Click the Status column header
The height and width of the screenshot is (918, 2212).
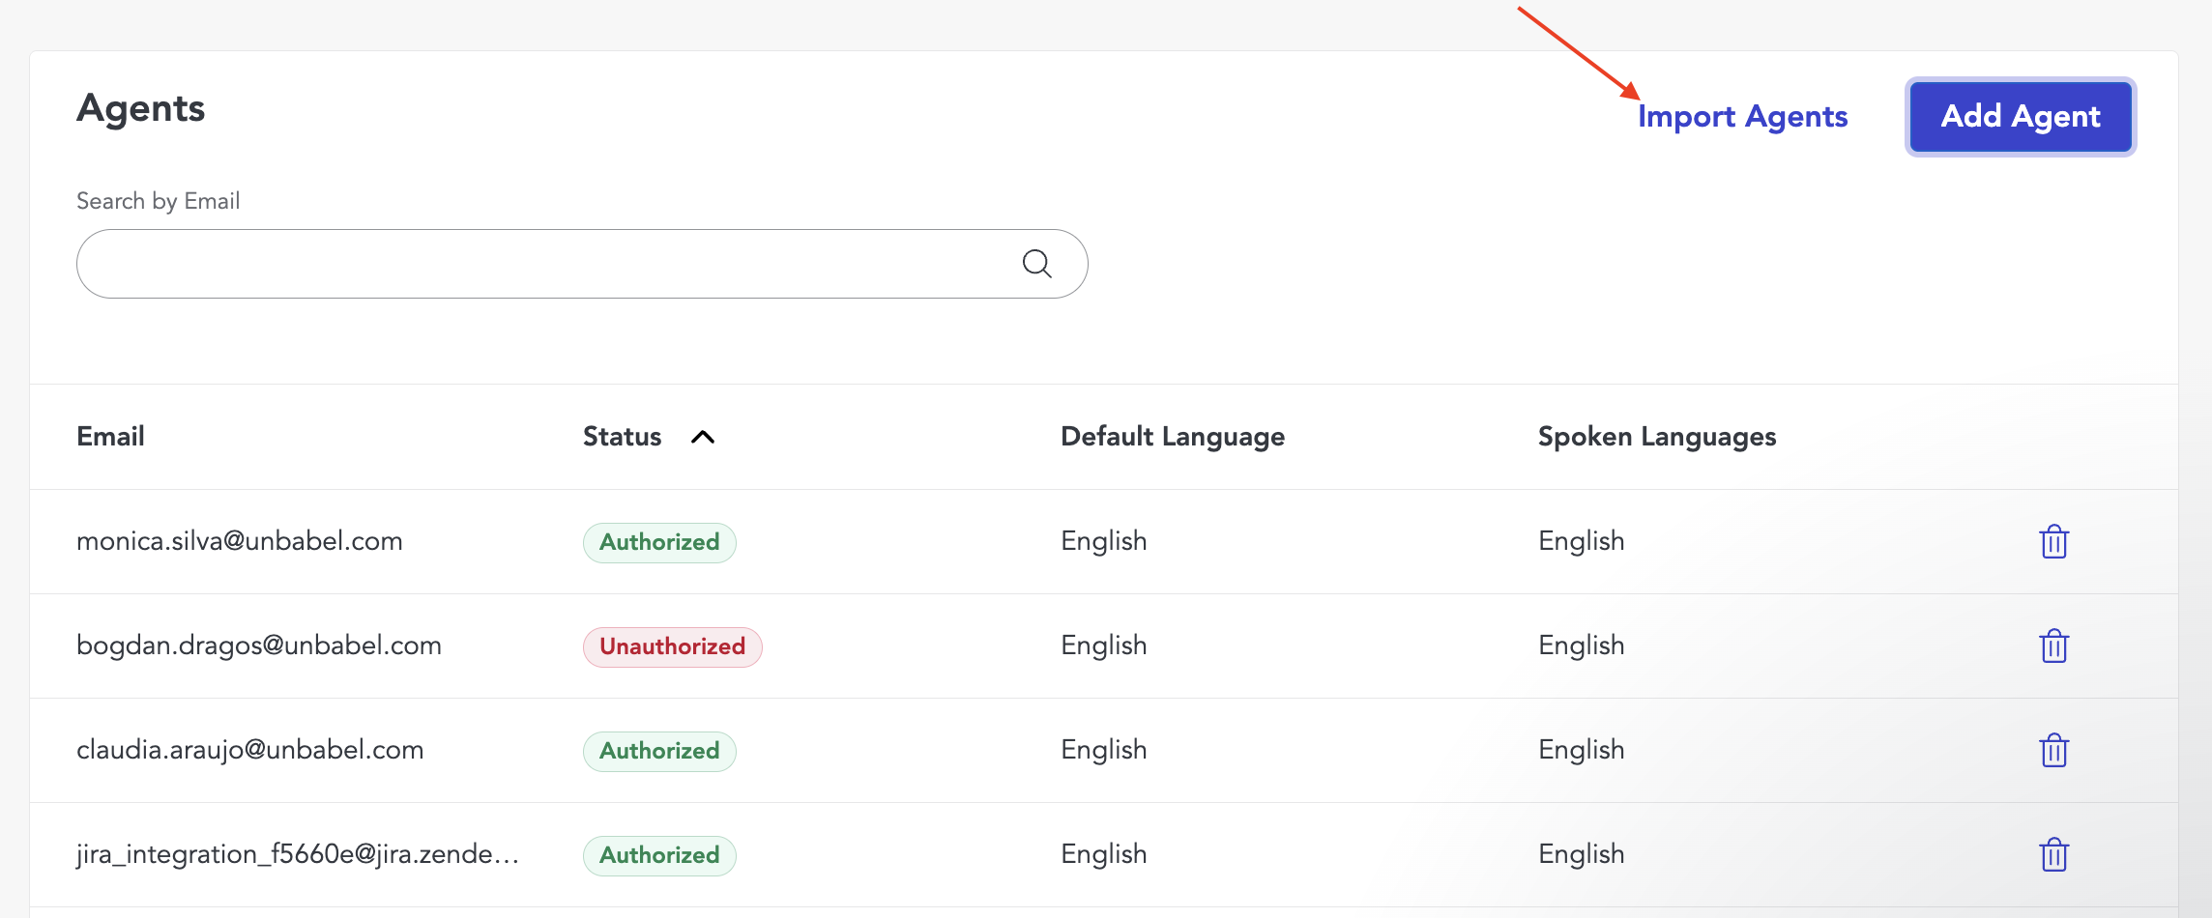(x=622, y=437)
